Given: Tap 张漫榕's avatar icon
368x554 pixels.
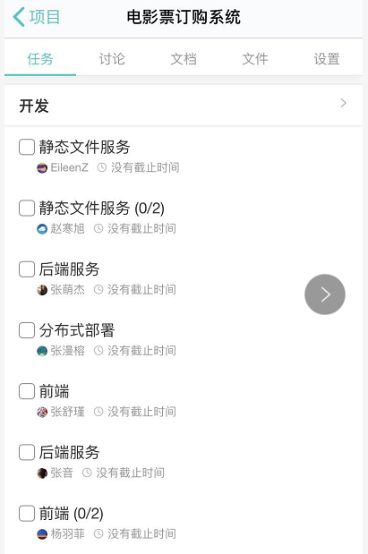Looking at the screenshot, I should [x=42, y=351].
